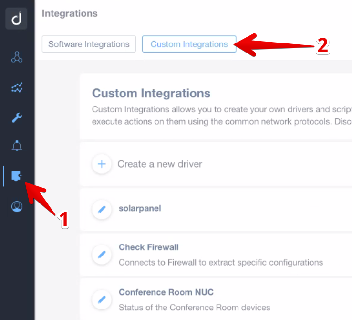Viewport: 352px width, 320px height.
Task: Click the Create a new driver label
Action: pyautogui.click(x=160, y=164)
